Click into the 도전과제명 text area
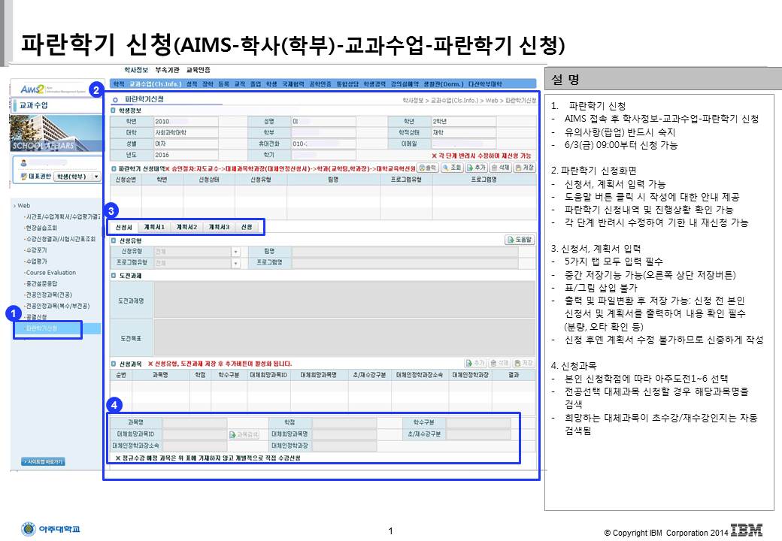 pyautogui.click(x=344, y=300)
